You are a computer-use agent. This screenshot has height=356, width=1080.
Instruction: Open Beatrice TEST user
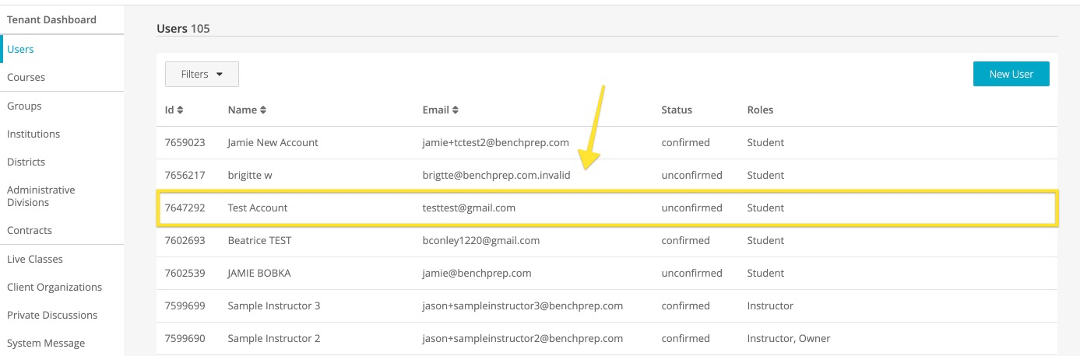259,240
